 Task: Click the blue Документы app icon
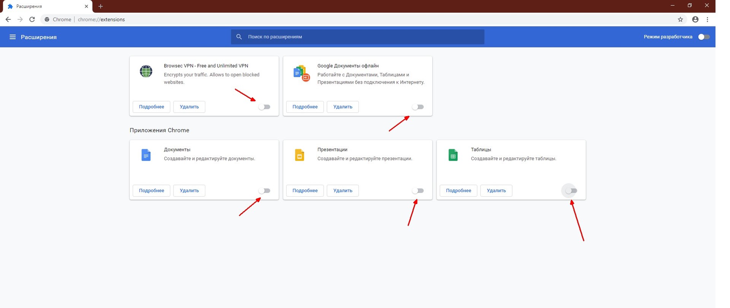coord(146,155)
